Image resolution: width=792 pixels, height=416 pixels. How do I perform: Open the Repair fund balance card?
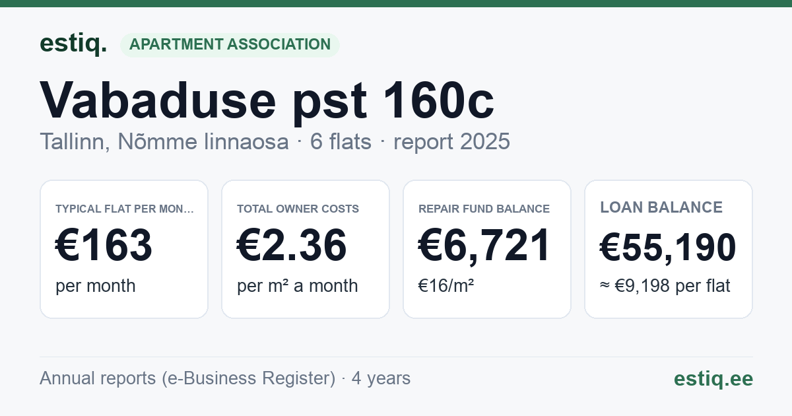click(x=487, y=249)
